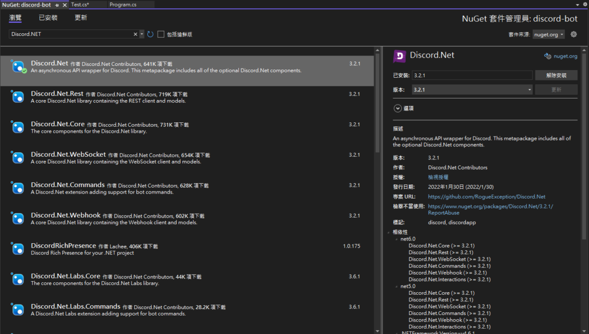589x334 pixels.
Task: Open the GitHub RogueException/Discord.Net project URL
Action: pos(486,197)
